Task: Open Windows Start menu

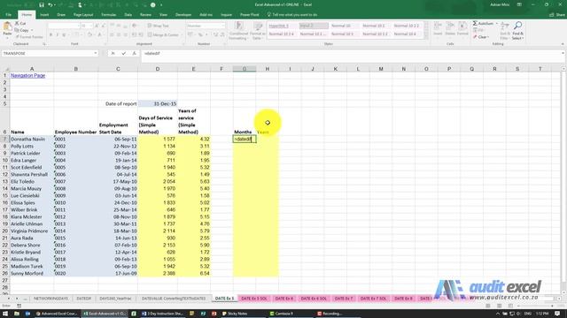Action: point(5,314)
